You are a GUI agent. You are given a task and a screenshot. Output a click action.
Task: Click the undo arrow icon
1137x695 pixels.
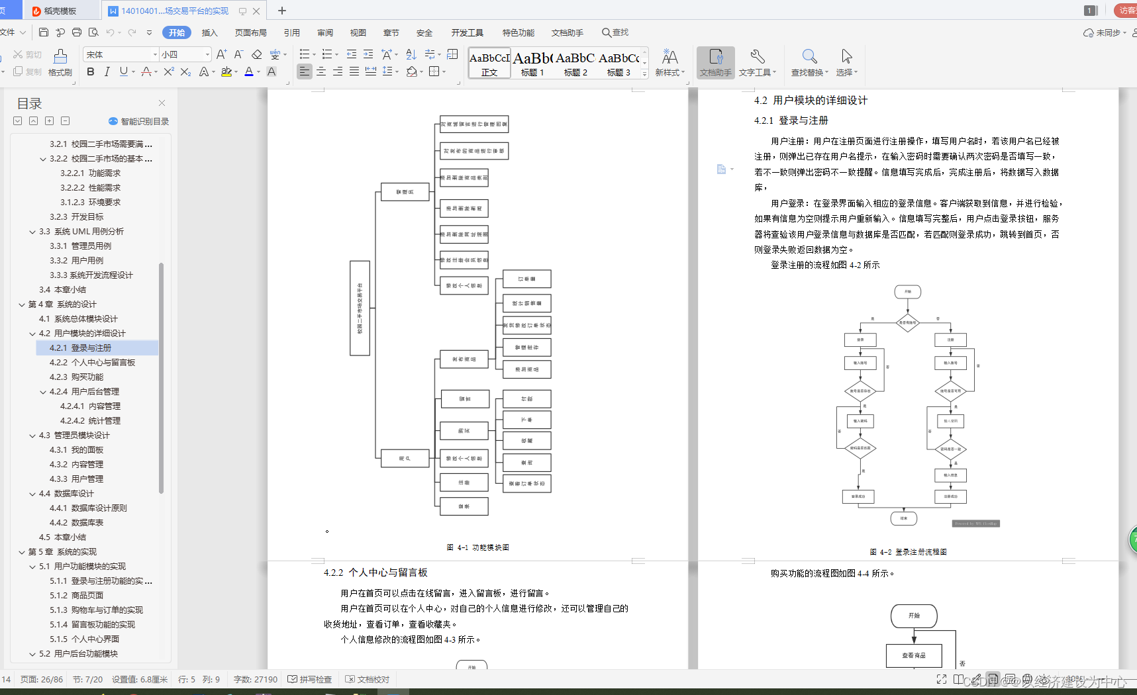(x=110, y=32)
